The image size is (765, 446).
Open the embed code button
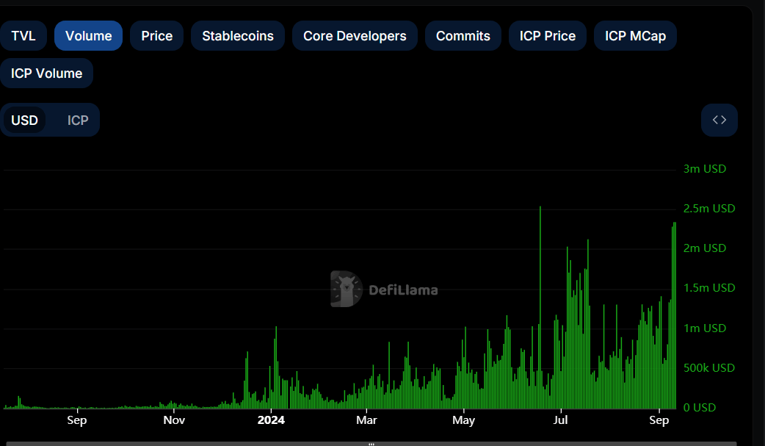pyautogui.click(x=719, y=121)
